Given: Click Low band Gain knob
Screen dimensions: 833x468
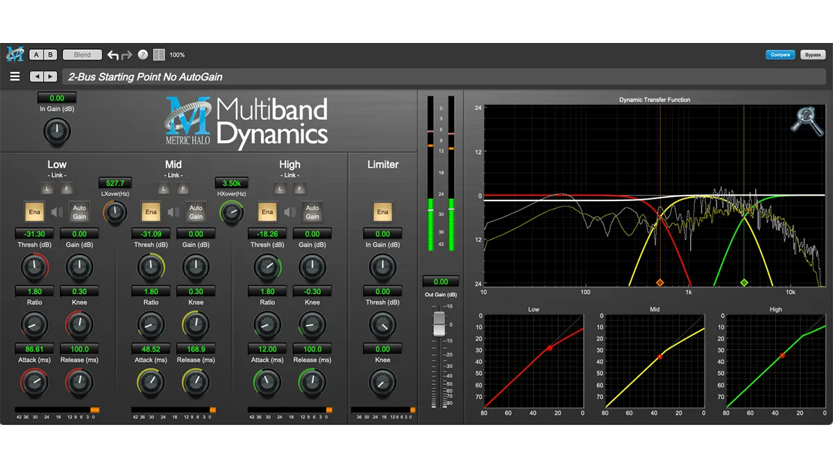Looking at the screenshot, I should [79, 266].
